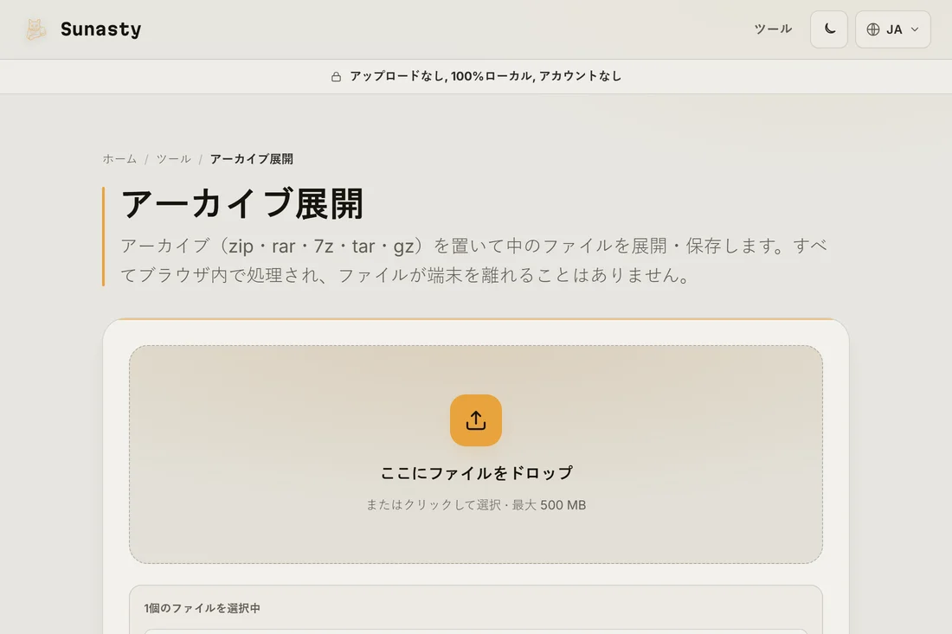
Task: Open the Sunasty home title link
Action: [x=100, y=29]
